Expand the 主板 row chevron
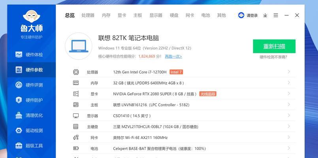The height and width of the screenshot is (158, 318). 289,104
